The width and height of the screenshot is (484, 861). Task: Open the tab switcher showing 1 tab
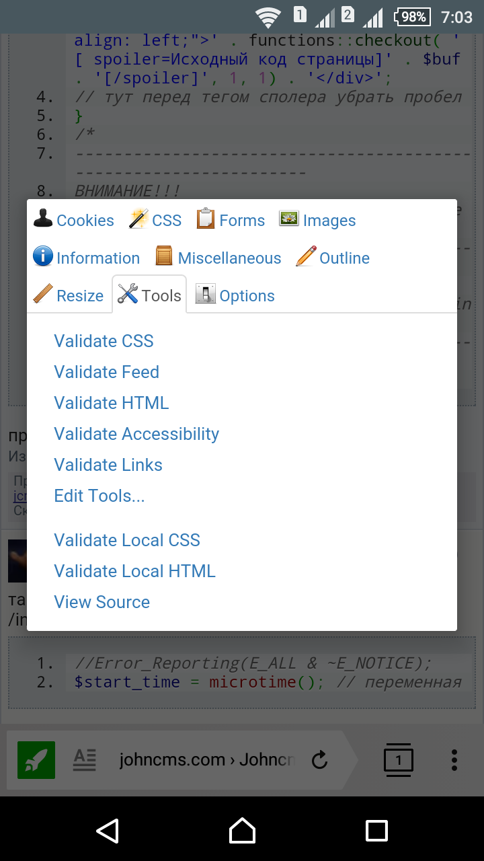(x=399, y=760)
